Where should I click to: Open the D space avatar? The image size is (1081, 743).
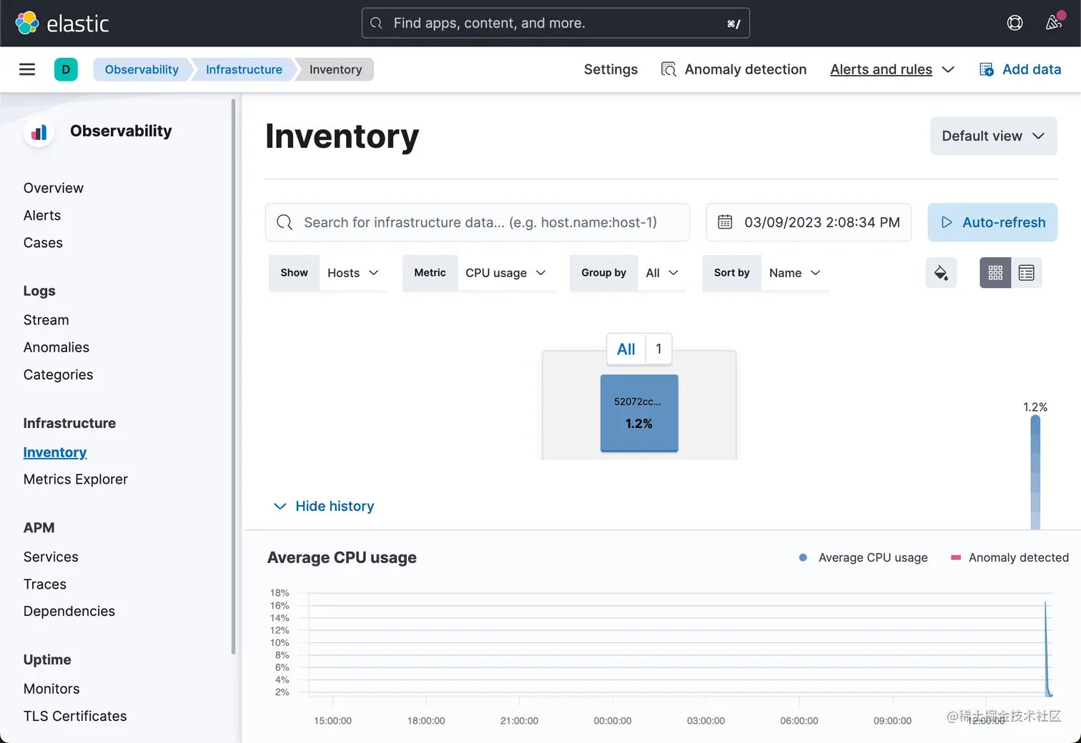(x=66, y=69)
